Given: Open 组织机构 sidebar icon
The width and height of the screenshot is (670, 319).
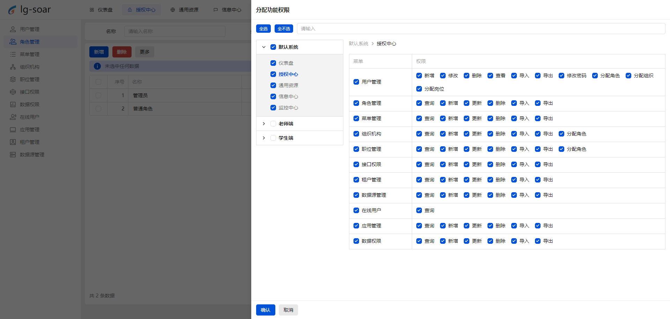Looking at the screenshot, I should 13,67.
